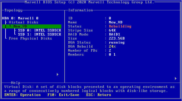Click the BGA Rebuild 24% progress value
This screenshot has width=182, height=101.
click(x=112, y=46)
